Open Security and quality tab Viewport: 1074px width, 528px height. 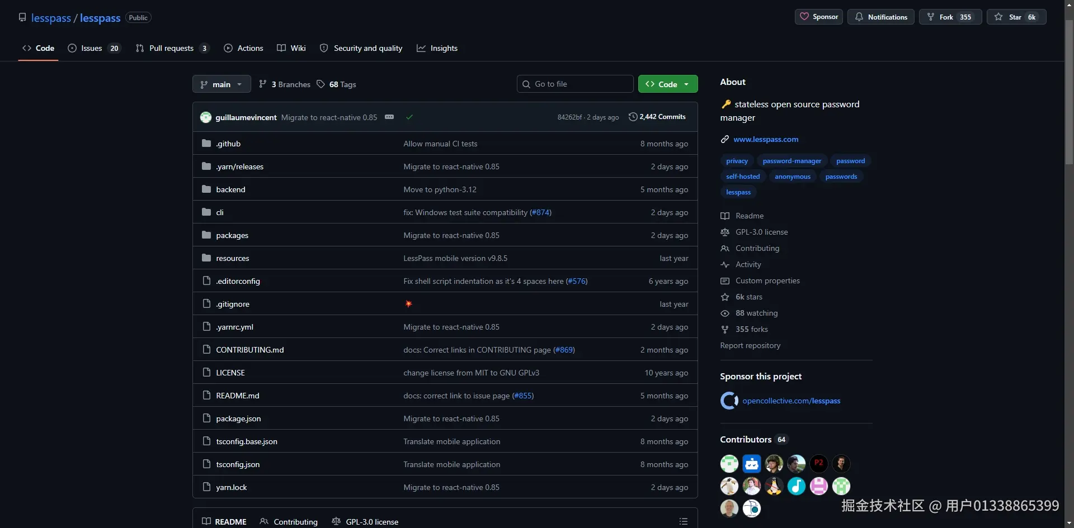(361, 48)
